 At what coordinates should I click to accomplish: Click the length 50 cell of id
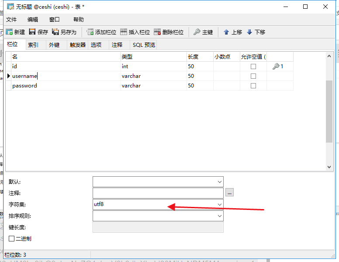(200, 66)
